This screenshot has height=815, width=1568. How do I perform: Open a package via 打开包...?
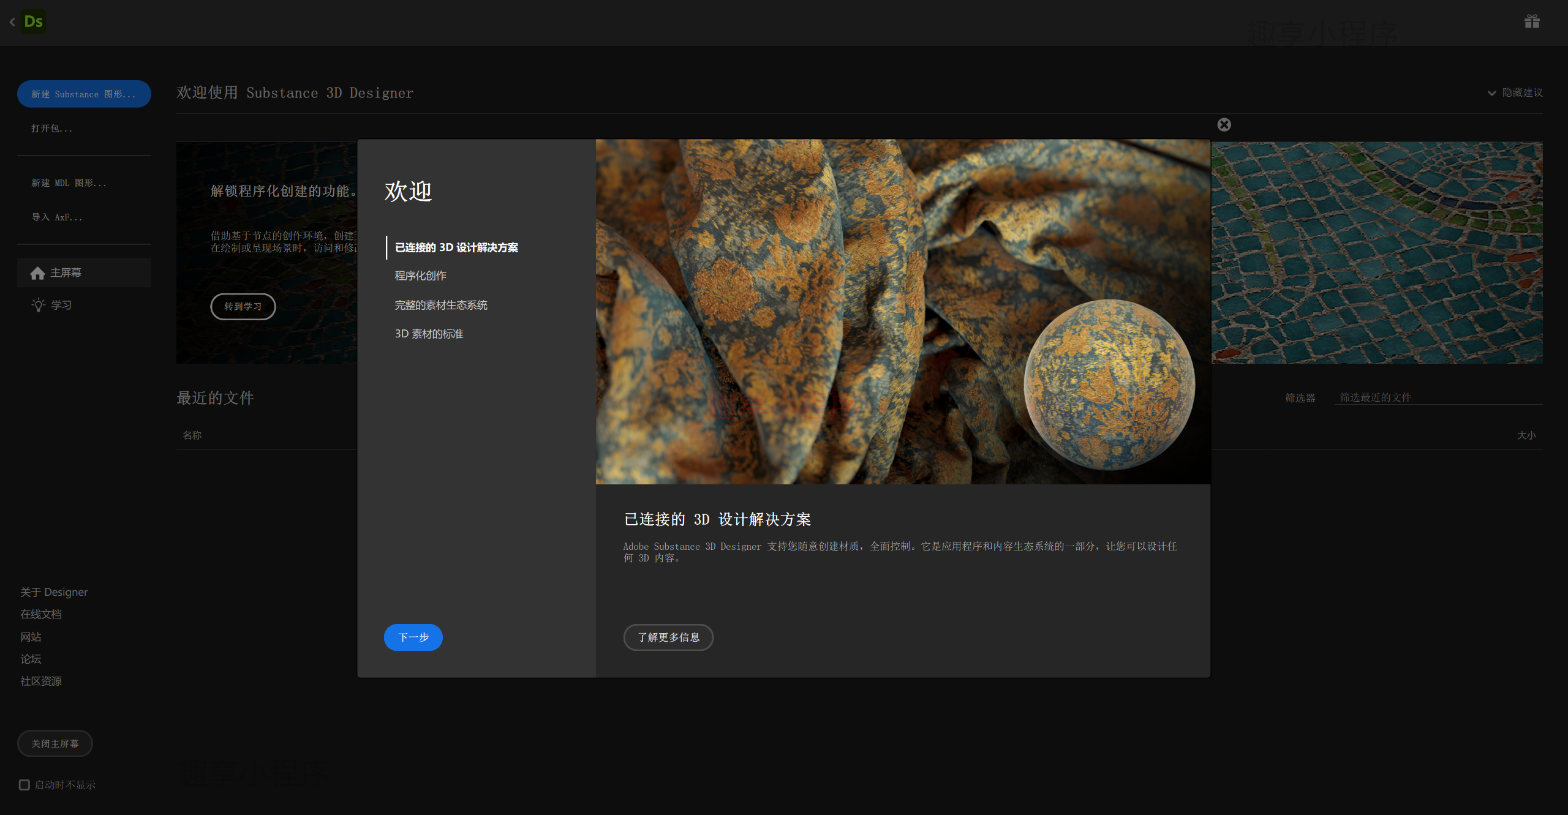(52, 129)
